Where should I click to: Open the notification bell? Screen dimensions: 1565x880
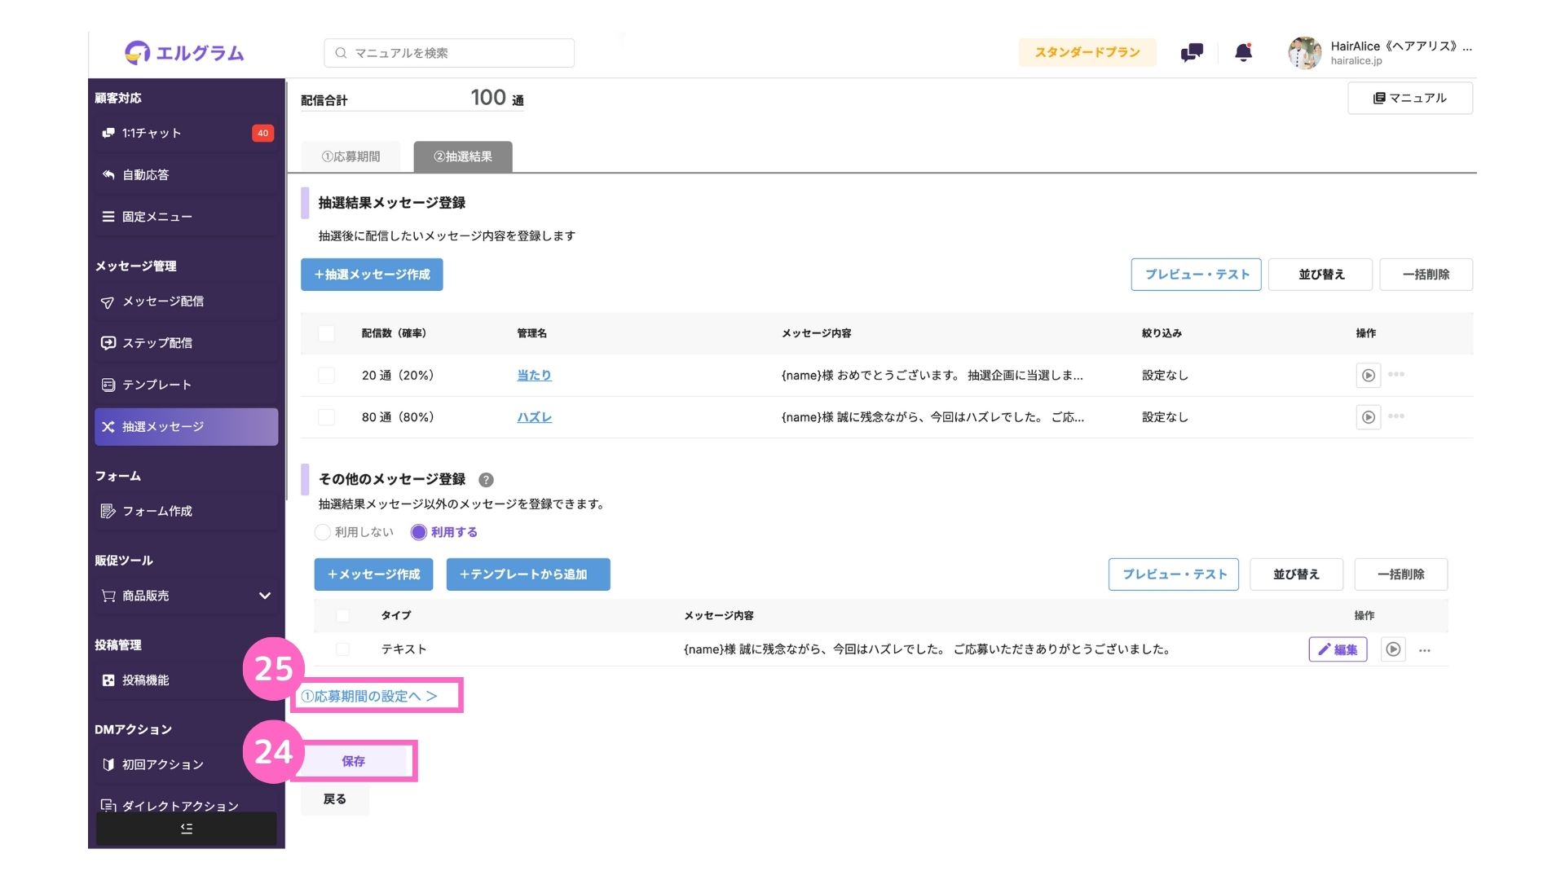coord(1243,53)
